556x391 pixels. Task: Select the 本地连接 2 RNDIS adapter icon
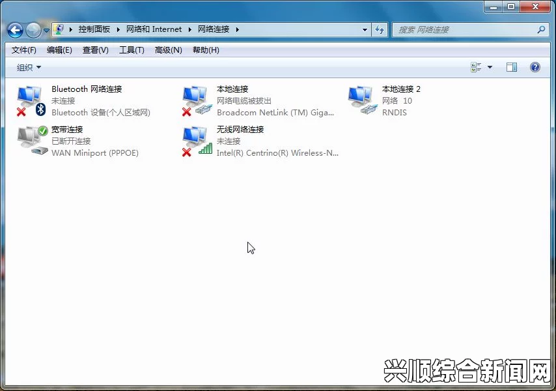362,101
